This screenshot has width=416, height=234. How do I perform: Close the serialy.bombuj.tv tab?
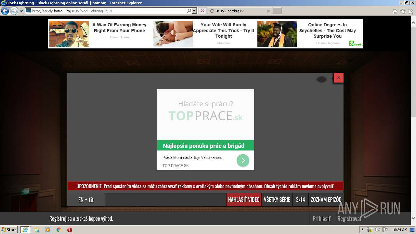click(268, 11)
